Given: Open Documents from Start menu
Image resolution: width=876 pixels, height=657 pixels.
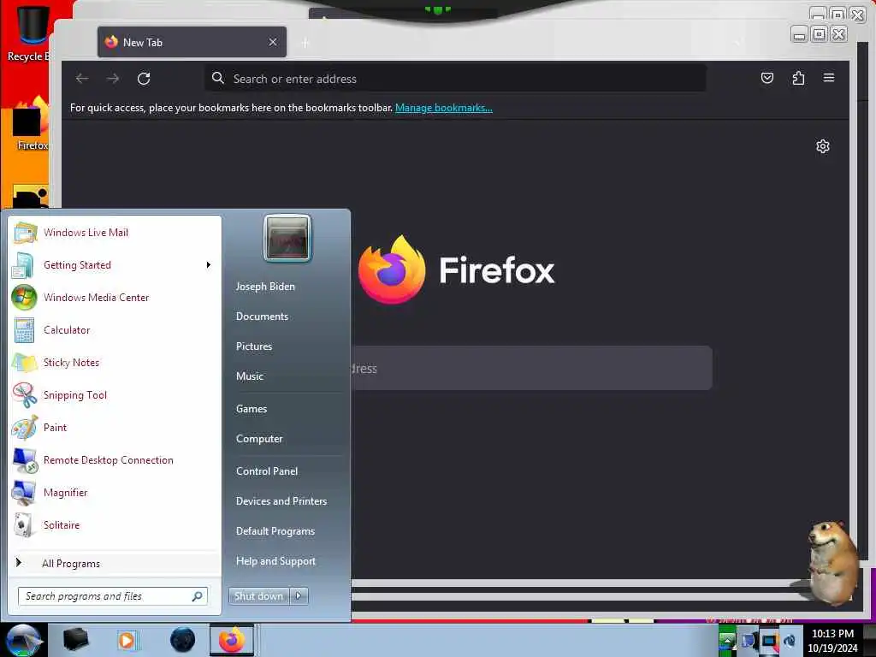Looking at the screenshot, I should (262, 317).
